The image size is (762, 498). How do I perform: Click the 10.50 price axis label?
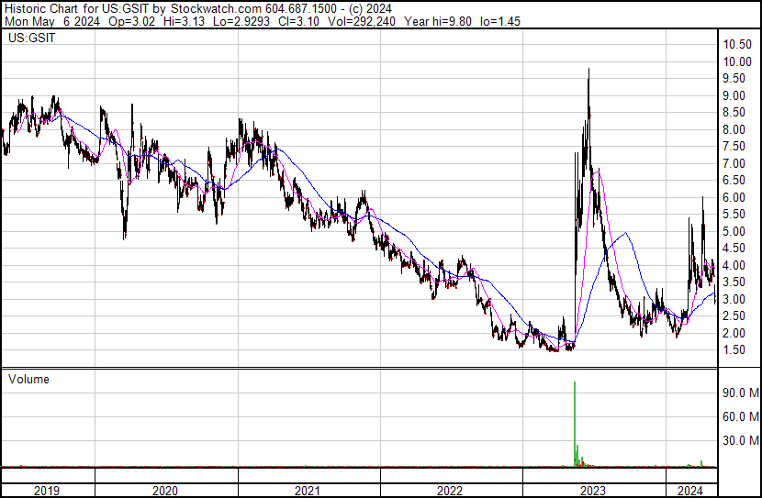point(737,45)
